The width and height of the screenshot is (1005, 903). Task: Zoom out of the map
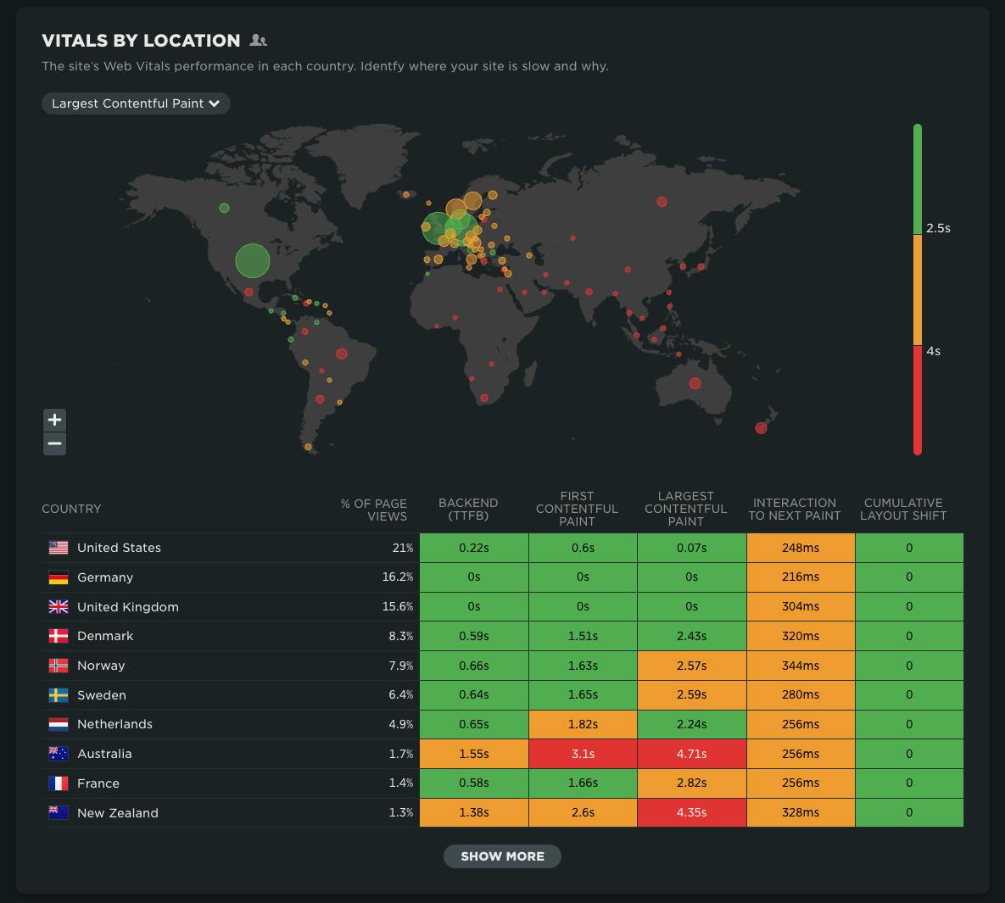pos(54,443)
